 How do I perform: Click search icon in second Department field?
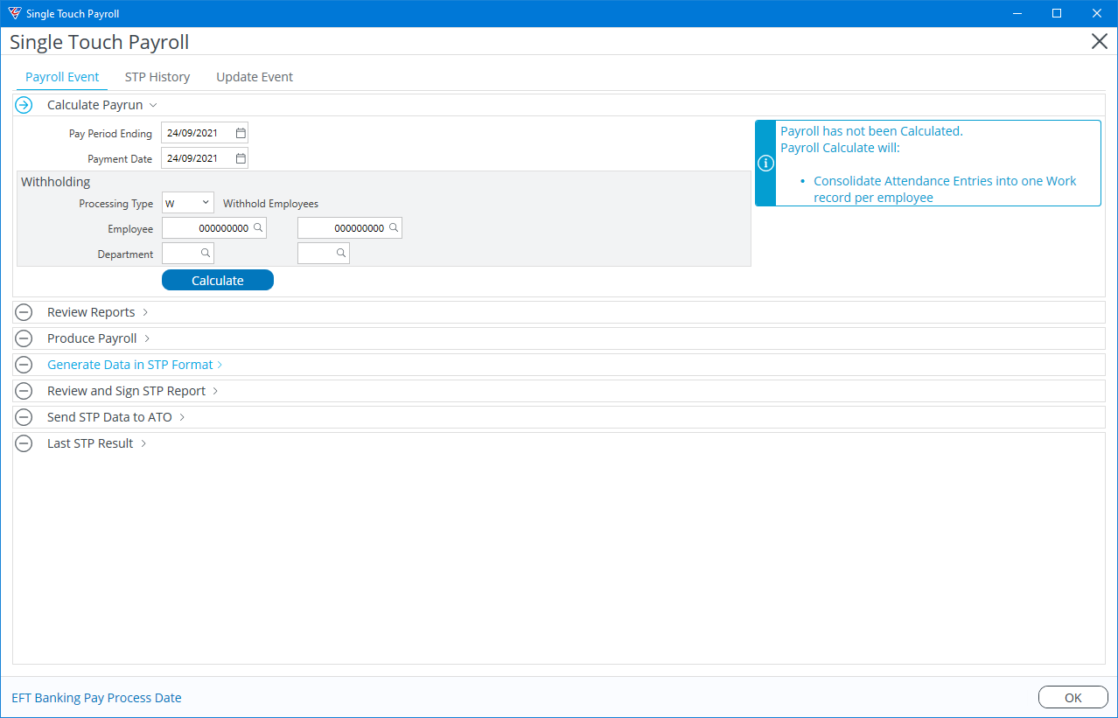[341, 253]
